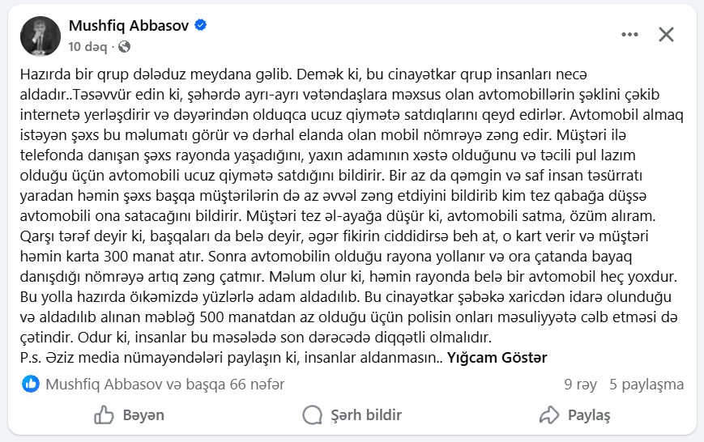
Task: Collapse the text via 'Yığcam Göstər'
Action: point(497,358)
